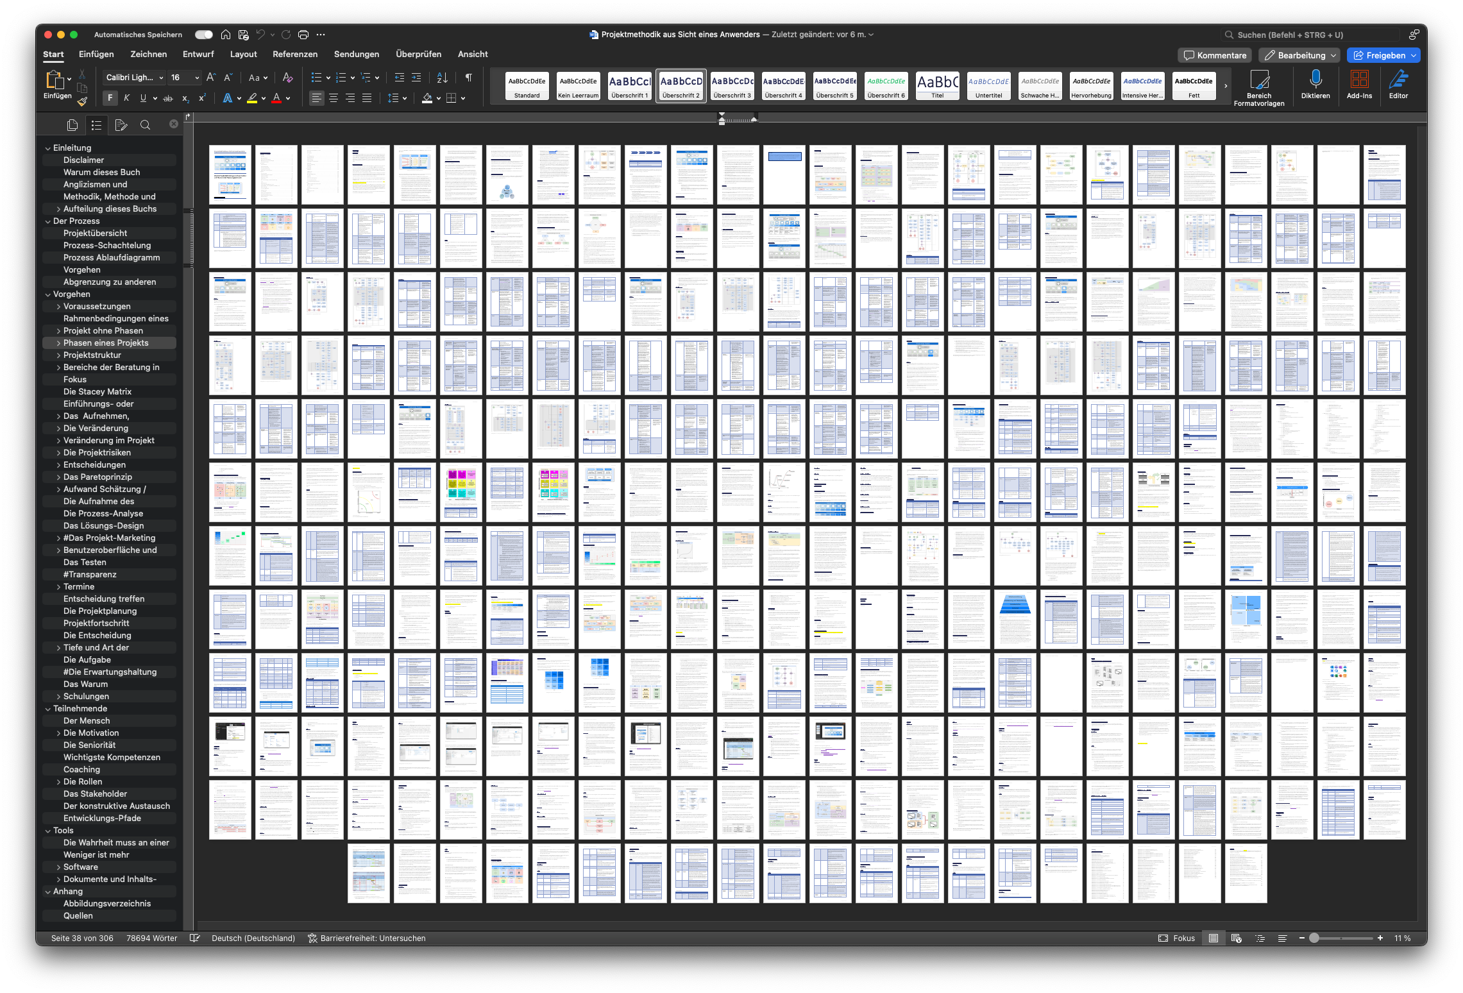Viewport: 1463px width, 993px height.
Task: Show paragraph marks with pilcrow icon
Action: click(469, 78)
